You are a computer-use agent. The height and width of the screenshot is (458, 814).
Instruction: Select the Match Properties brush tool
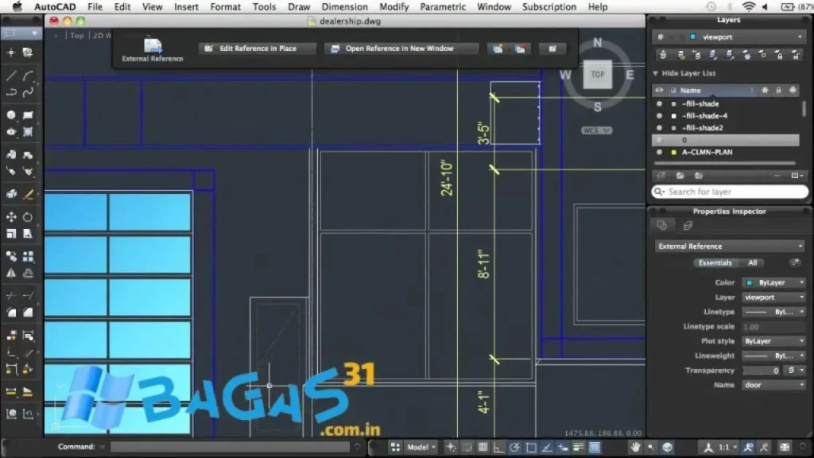click(28, 194)
